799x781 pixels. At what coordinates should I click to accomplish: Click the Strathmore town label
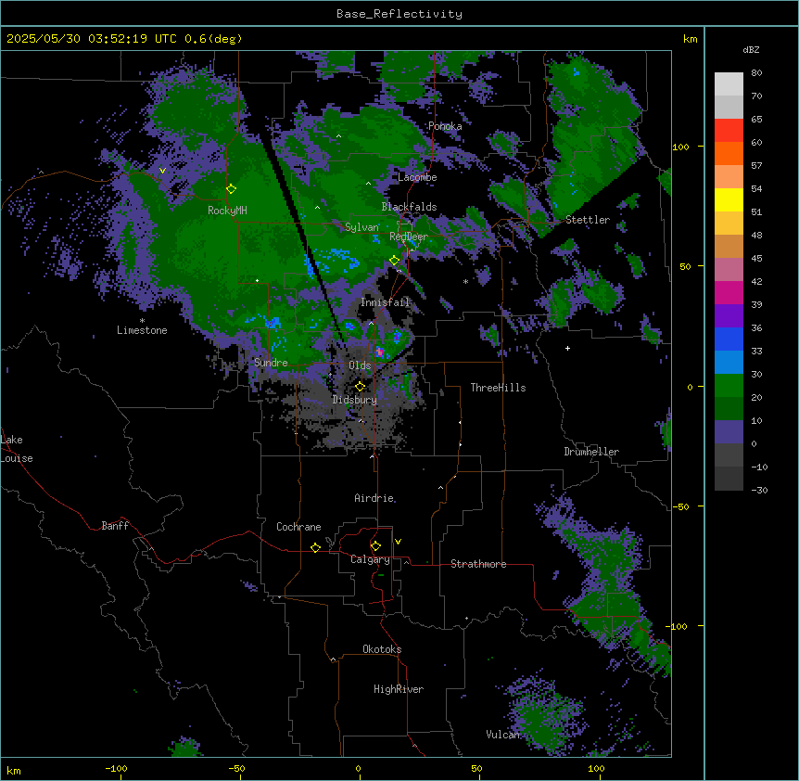click(478, 564)
